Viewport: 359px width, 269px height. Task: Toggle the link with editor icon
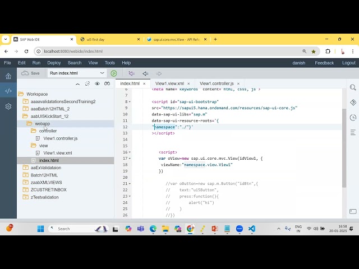pyautogui.click(x=88, y=84)
